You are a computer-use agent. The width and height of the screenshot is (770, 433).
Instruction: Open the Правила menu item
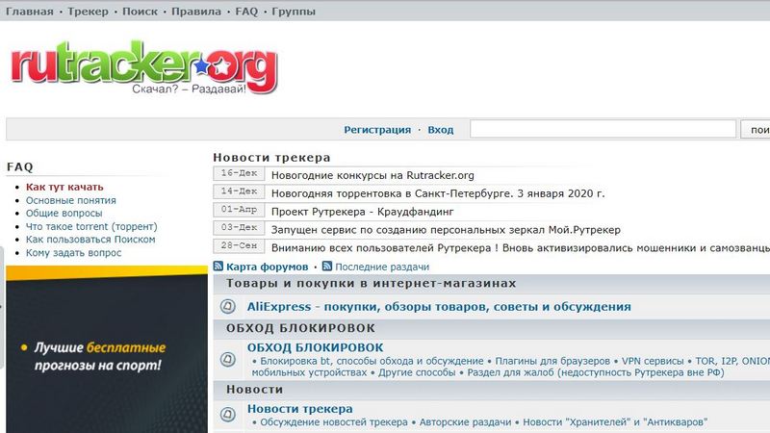(x=196, y=12)
